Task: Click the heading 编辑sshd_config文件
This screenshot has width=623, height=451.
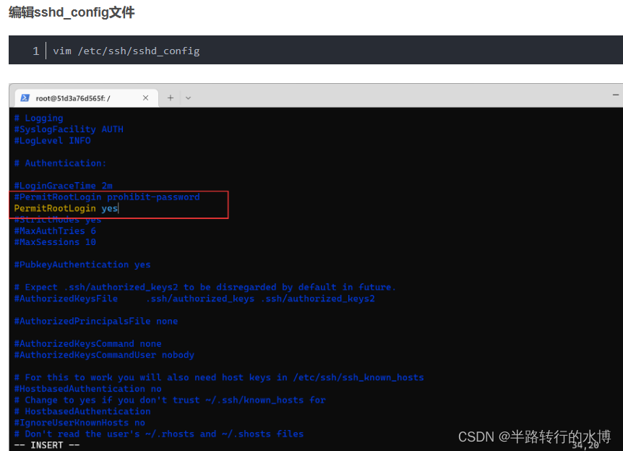Action: click(70, 12)
